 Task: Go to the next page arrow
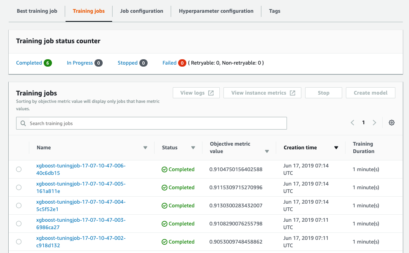pos(374,123)
